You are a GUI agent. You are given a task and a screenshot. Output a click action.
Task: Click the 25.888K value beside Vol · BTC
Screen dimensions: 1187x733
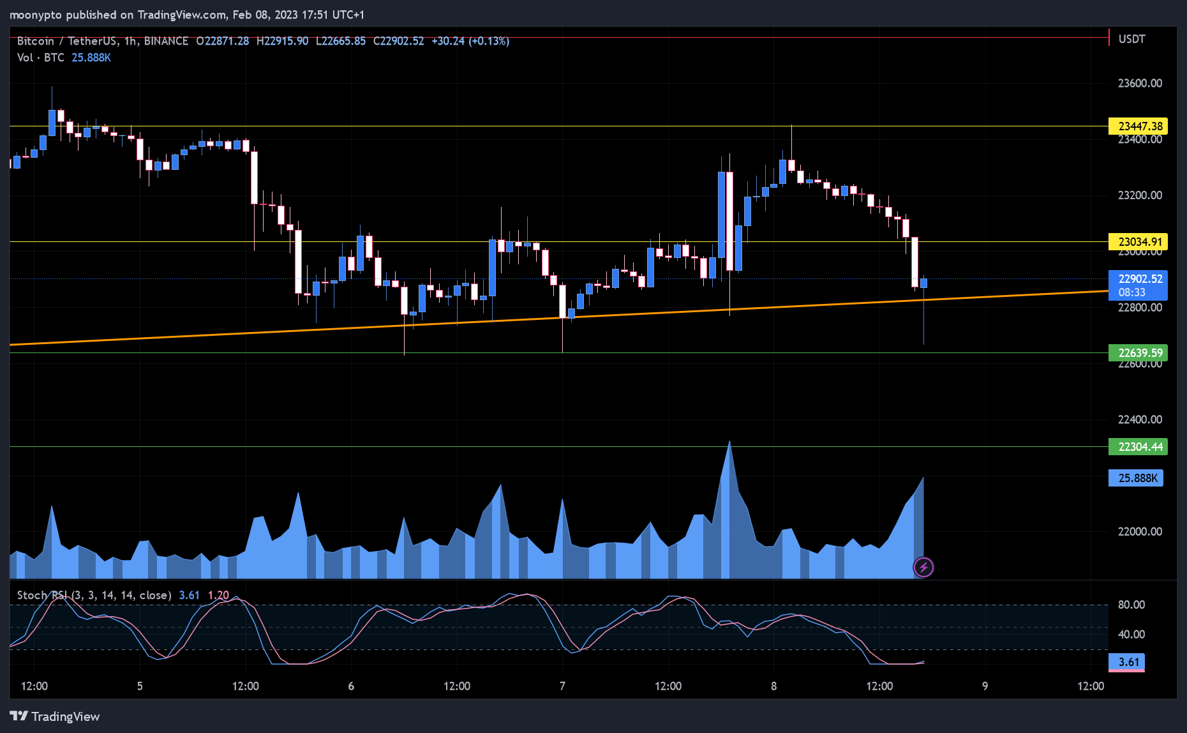[x=91, y=57]
